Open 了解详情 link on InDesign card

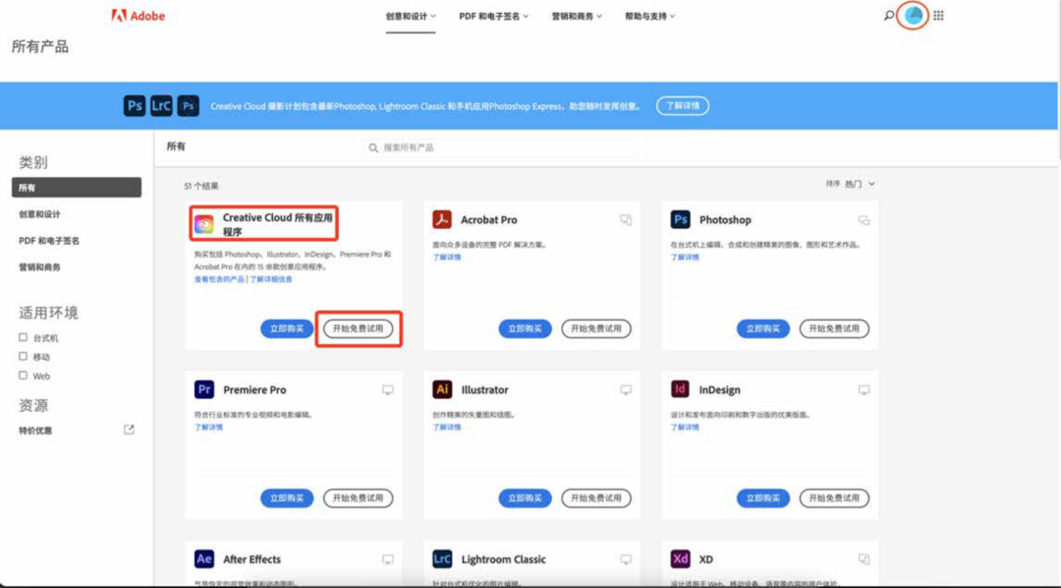(x=685, y=428)
